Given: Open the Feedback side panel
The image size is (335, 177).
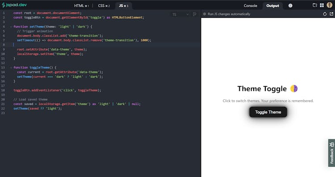Looking at the screenshot, I should pyautogui.click(x=331, y=153).
